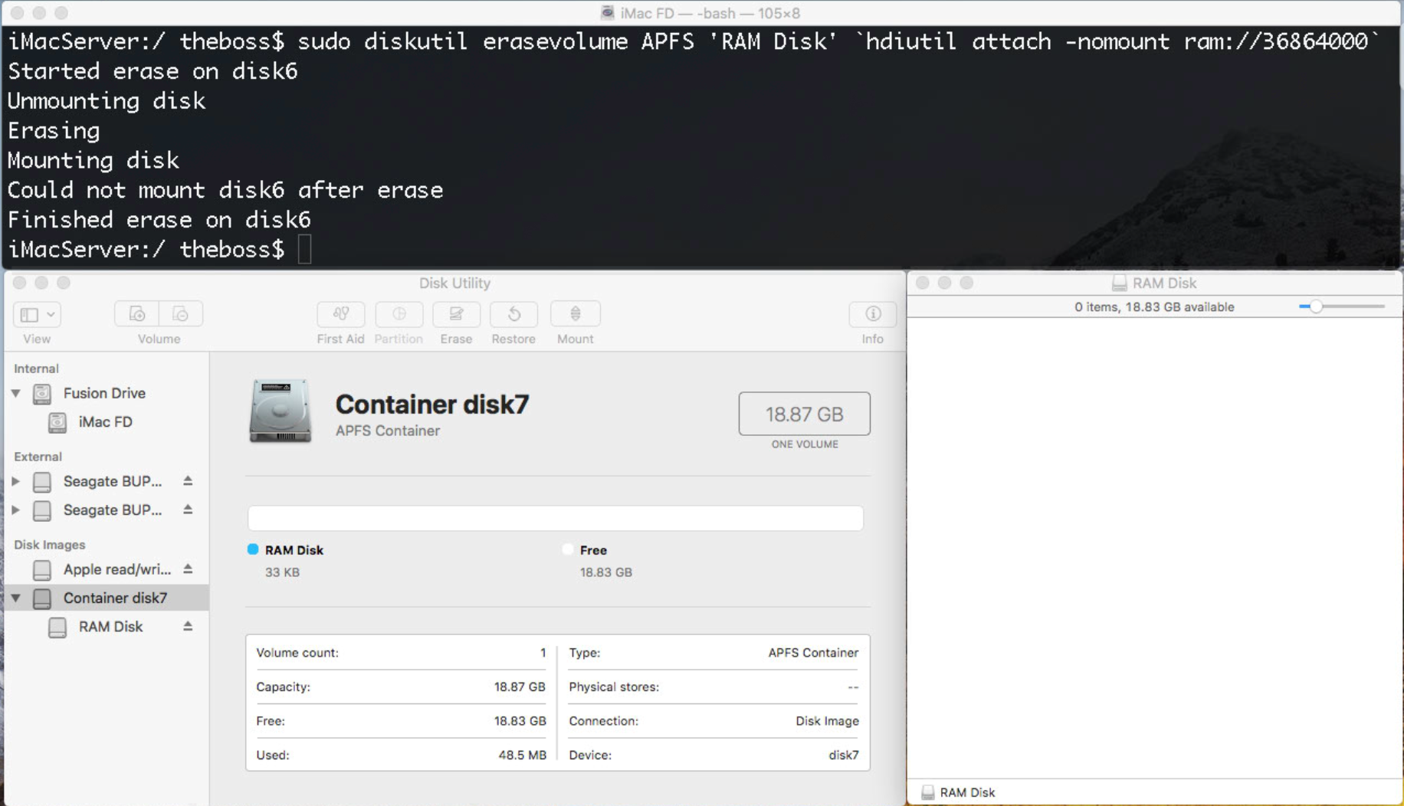The width and height of the screenshot is (1404, 806).
Task: Click the 'Type:' value APFS Container
Action: point(813,653)
